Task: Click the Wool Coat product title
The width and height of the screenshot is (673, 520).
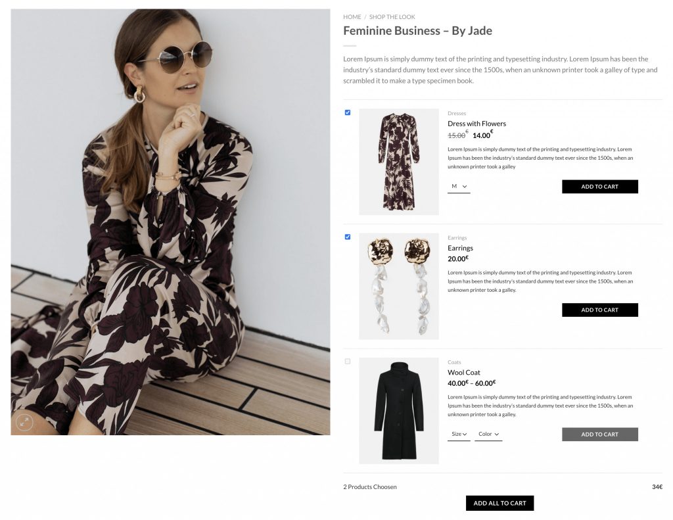Action: tap(463, 373)
